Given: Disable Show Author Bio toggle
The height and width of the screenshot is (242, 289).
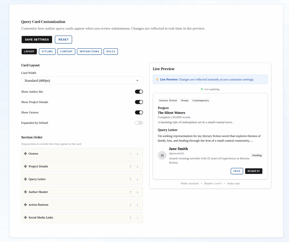Looking at the screenshot, I should click(139, 92).
